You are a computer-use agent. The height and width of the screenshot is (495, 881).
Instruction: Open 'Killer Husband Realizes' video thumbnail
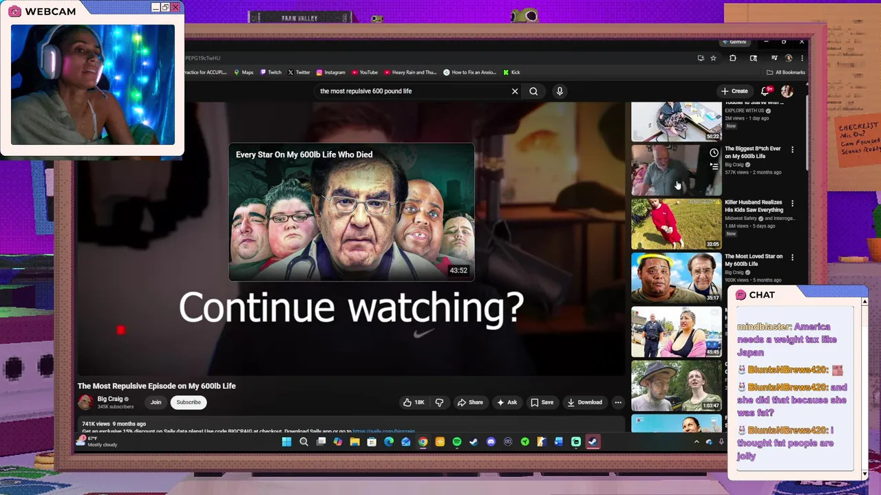(676, 223)
